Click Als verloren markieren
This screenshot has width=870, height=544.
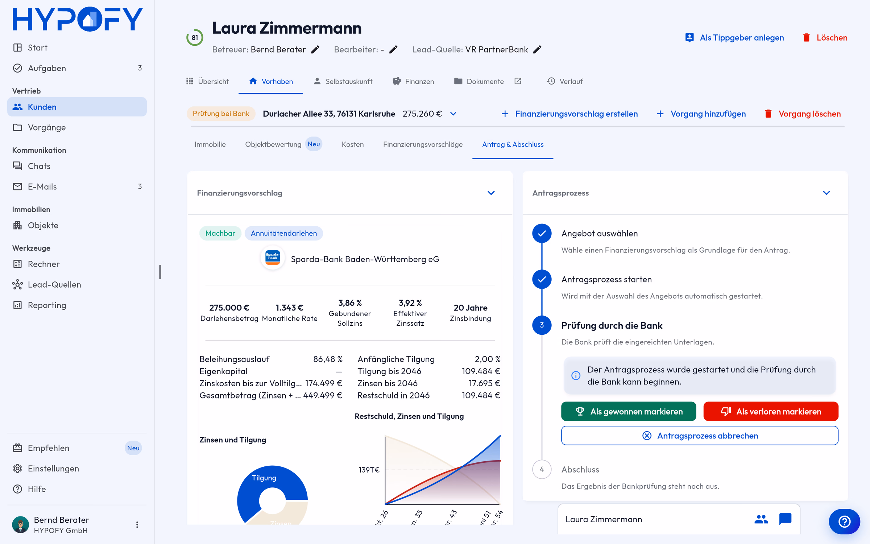[x=771, y=411]
